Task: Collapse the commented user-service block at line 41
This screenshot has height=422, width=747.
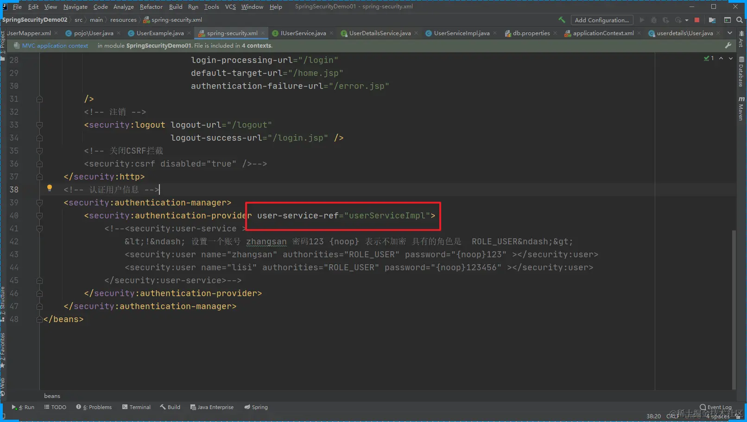Action: 39,229
